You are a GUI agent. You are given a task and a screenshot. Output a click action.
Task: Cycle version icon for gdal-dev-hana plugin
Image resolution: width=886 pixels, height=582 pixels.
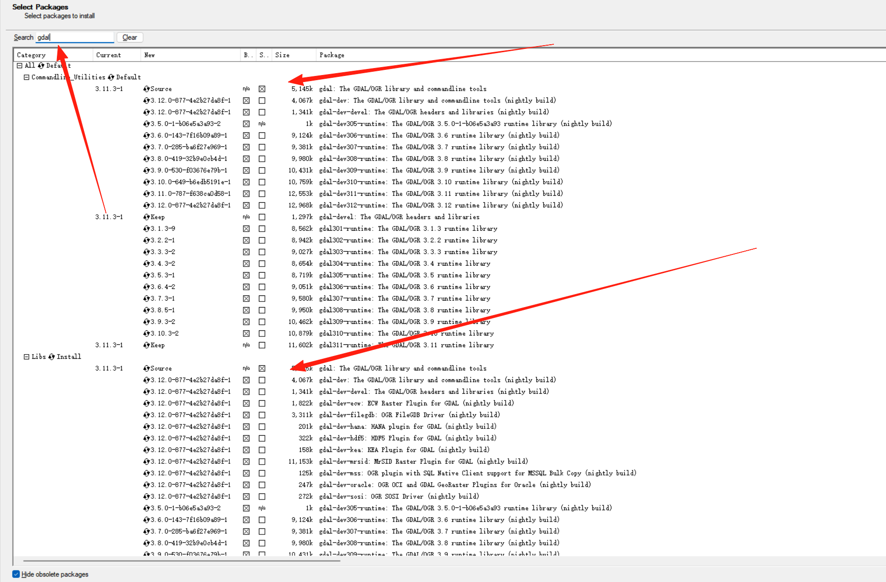146,427
